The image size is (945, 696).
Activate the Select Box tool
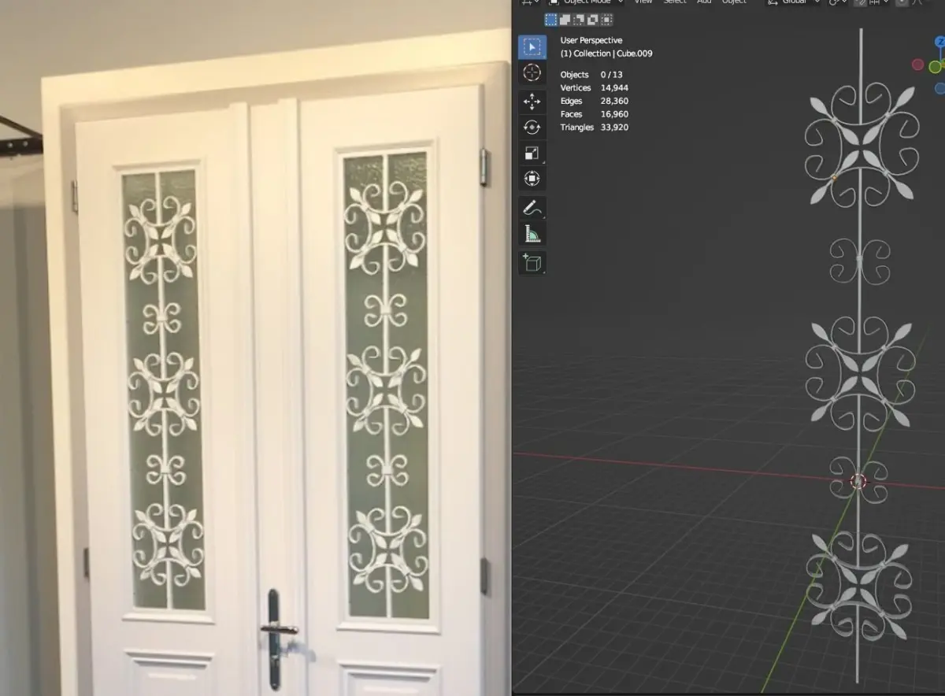[532, 46]
